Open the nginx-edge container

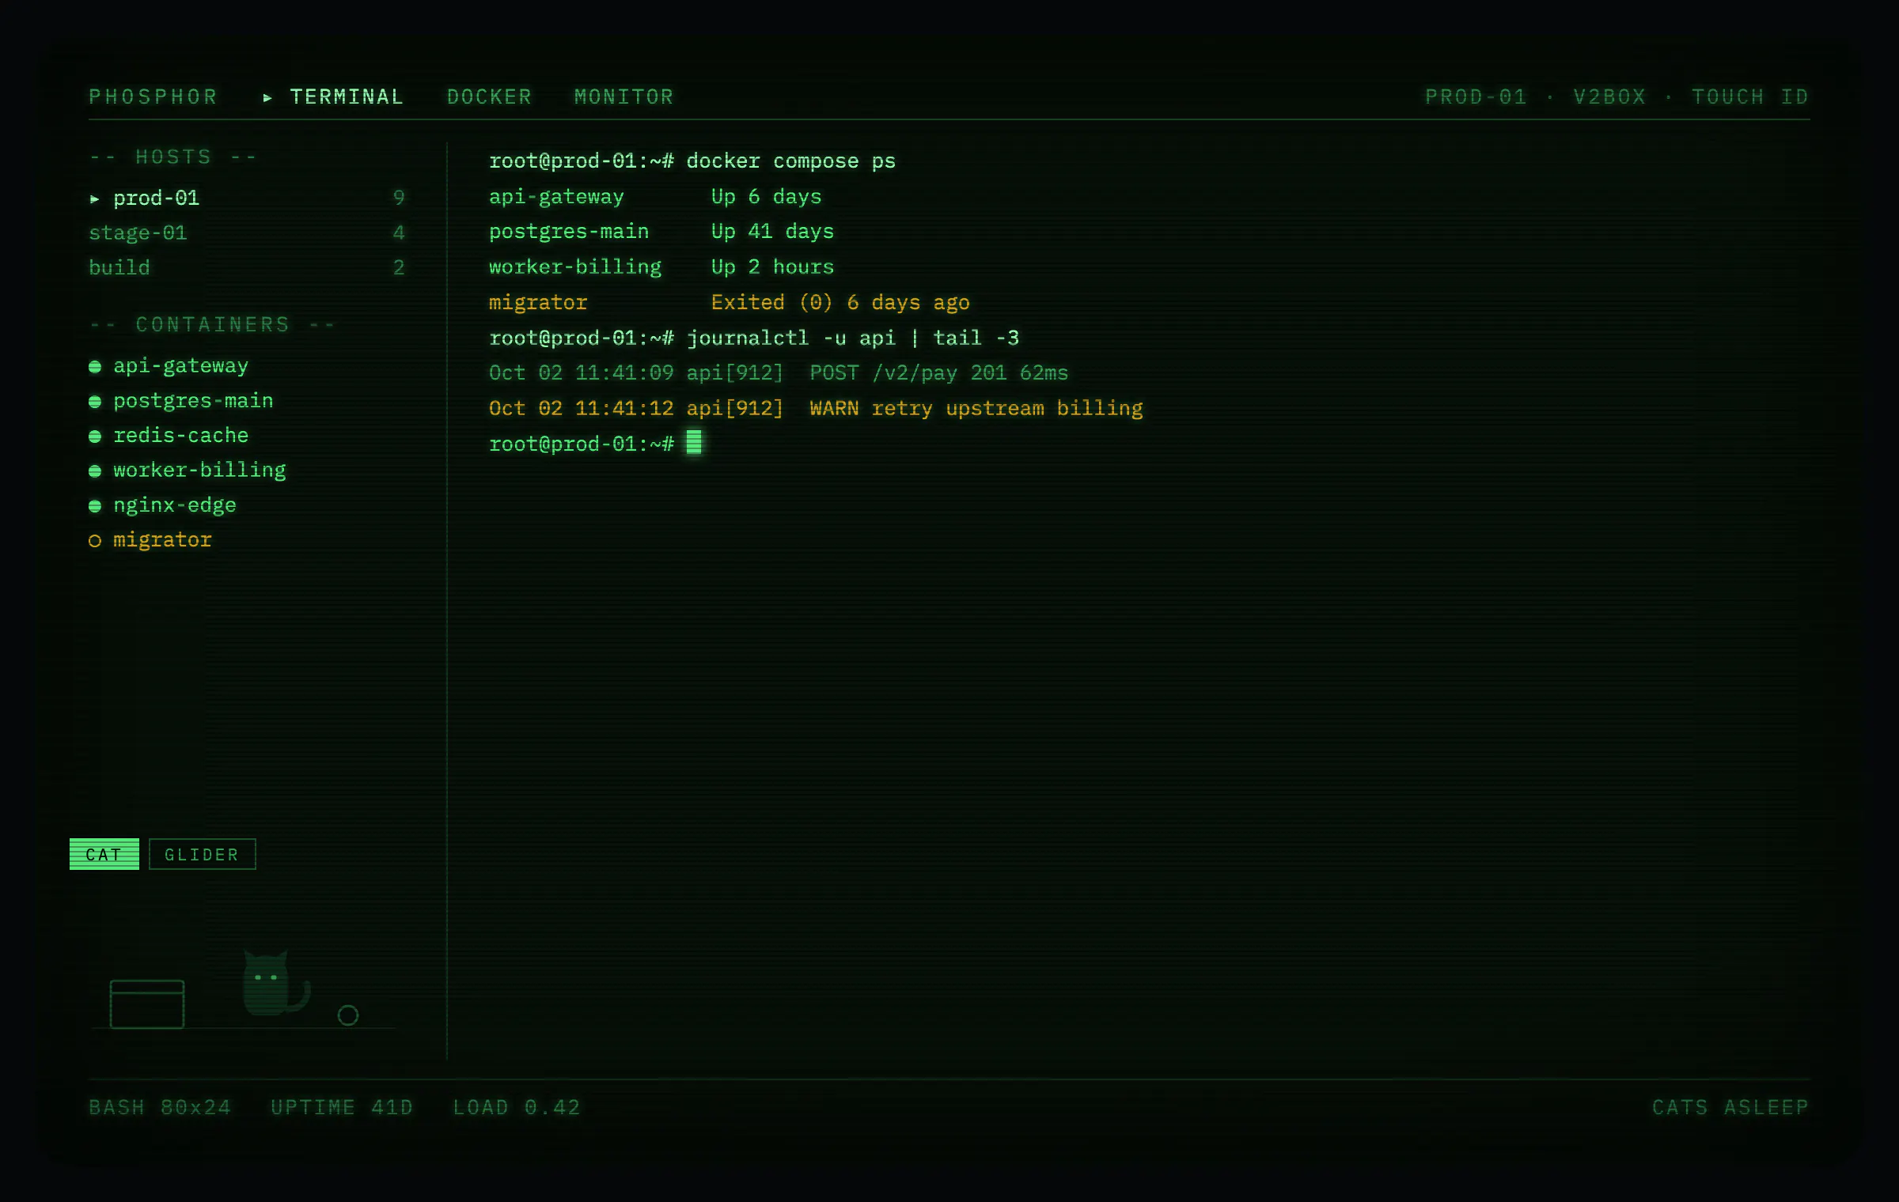(175, 505)
